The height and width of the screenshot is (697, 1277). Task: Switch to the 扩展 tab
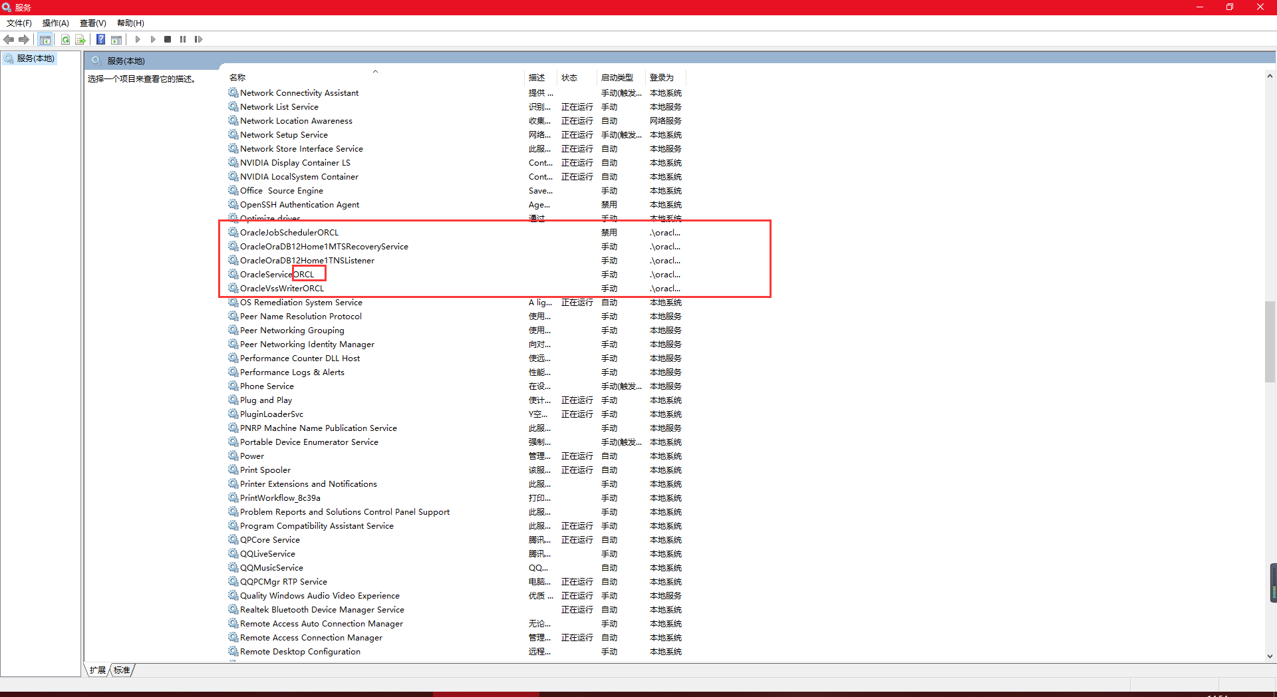tap(97, 670)
